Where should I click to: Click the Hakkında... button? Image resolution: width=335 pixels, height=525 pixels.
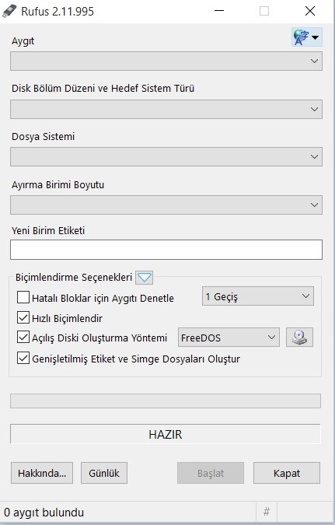(x=42, y=473)
